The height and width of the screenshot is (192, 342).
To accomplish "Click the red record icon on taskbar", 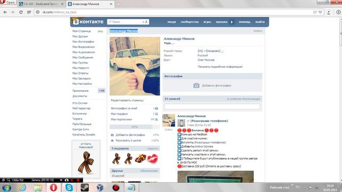I will [116, 187].
